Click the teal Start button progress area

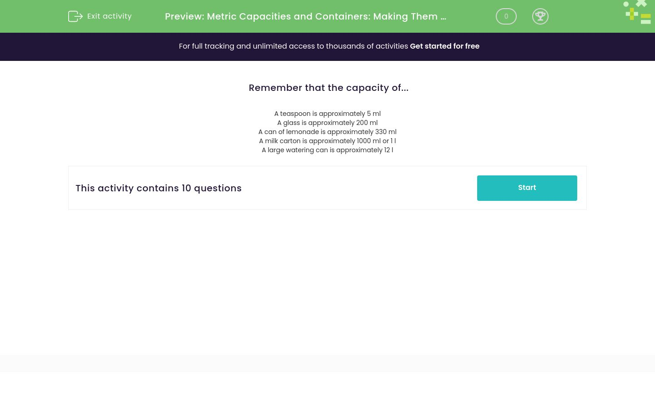(x=527, y=188)
